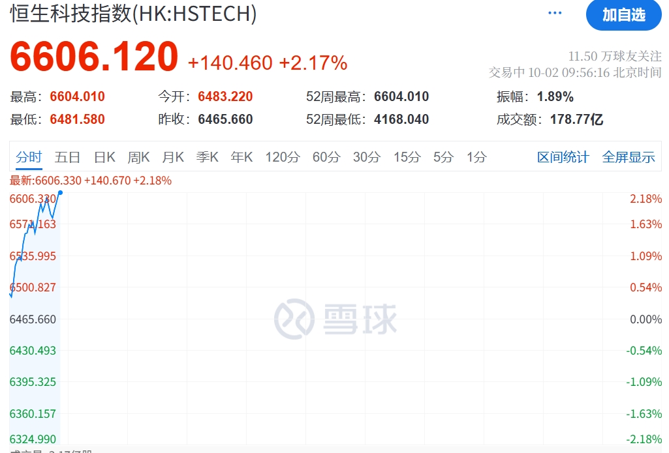
Task: Click the 振幅 value 1.89%
Action: (x=555, y=96)
